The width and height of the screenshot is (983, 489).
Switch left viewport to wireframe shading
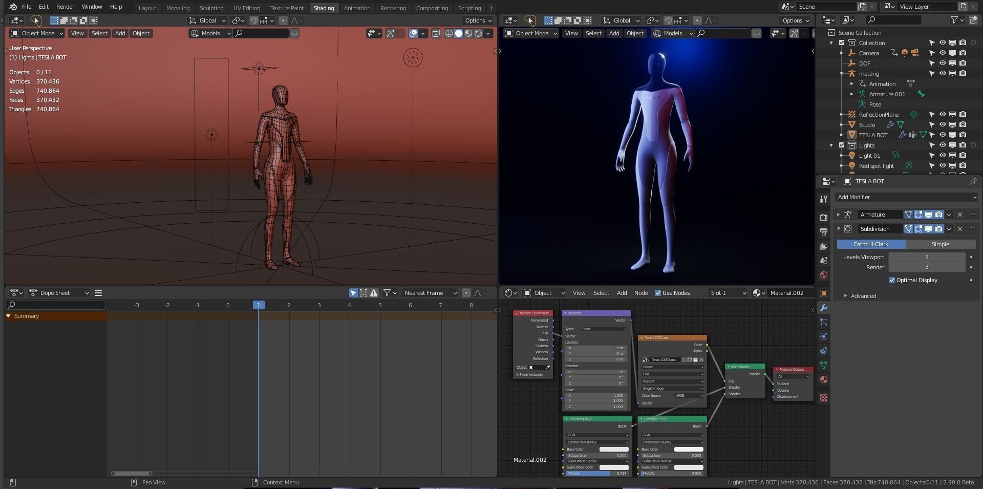(x=449, y=33)
